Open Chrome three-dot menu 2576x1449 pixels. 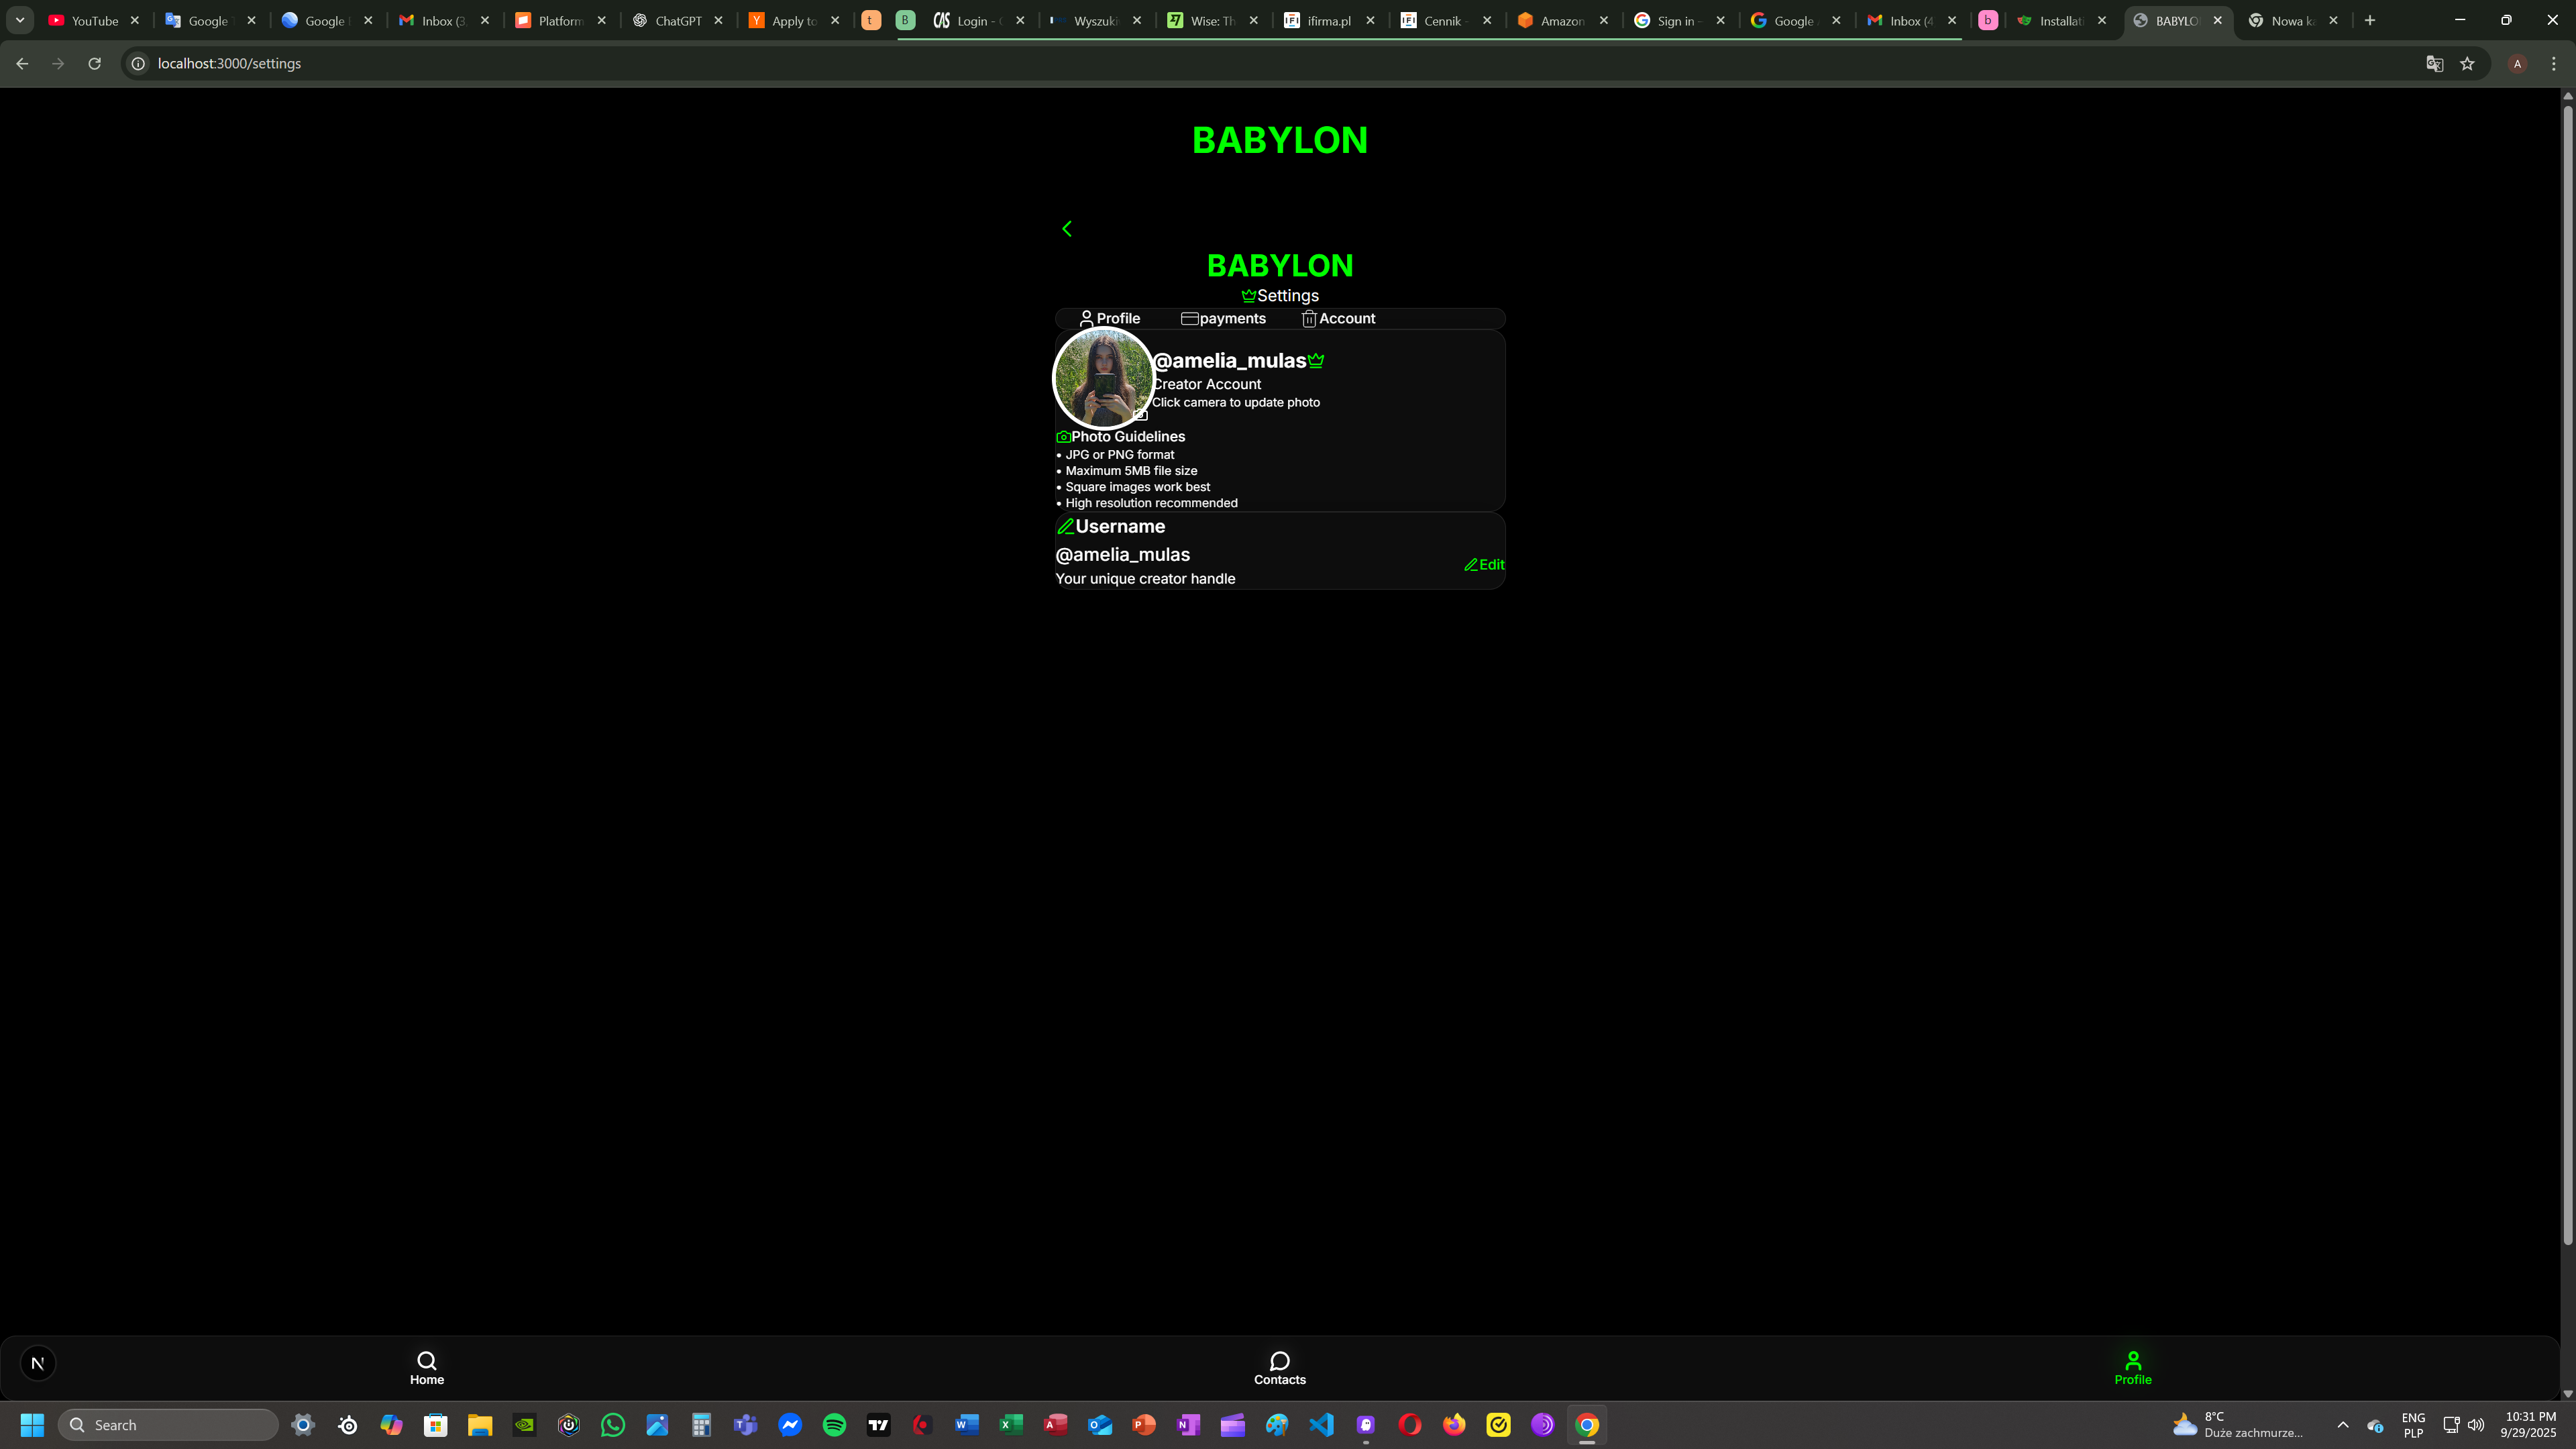[x=2553, y=64]
